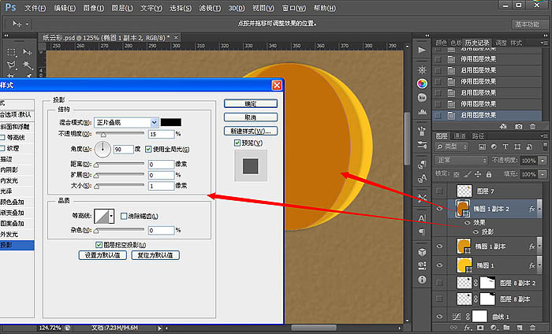The width and height of the screenshot is (552, 334).
Task: Select the Magic Wand tool
Action: point(28,65)
